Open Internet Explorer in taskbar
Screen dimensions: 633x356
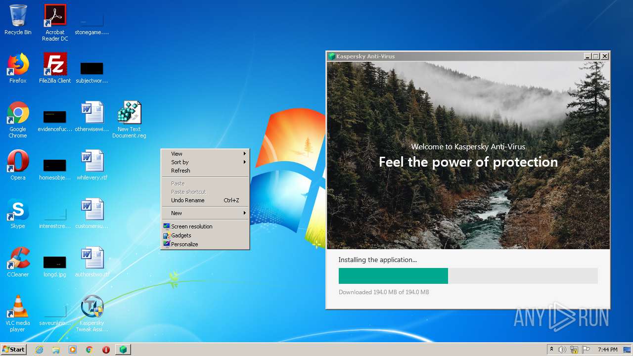pos(39,350)
